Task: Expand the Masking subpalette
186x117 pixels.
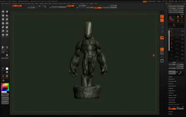Action: (x=171, y=88)
